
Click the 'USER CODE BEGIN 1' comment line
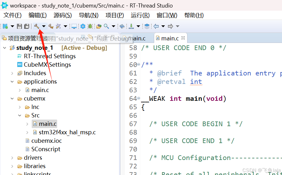196,124
